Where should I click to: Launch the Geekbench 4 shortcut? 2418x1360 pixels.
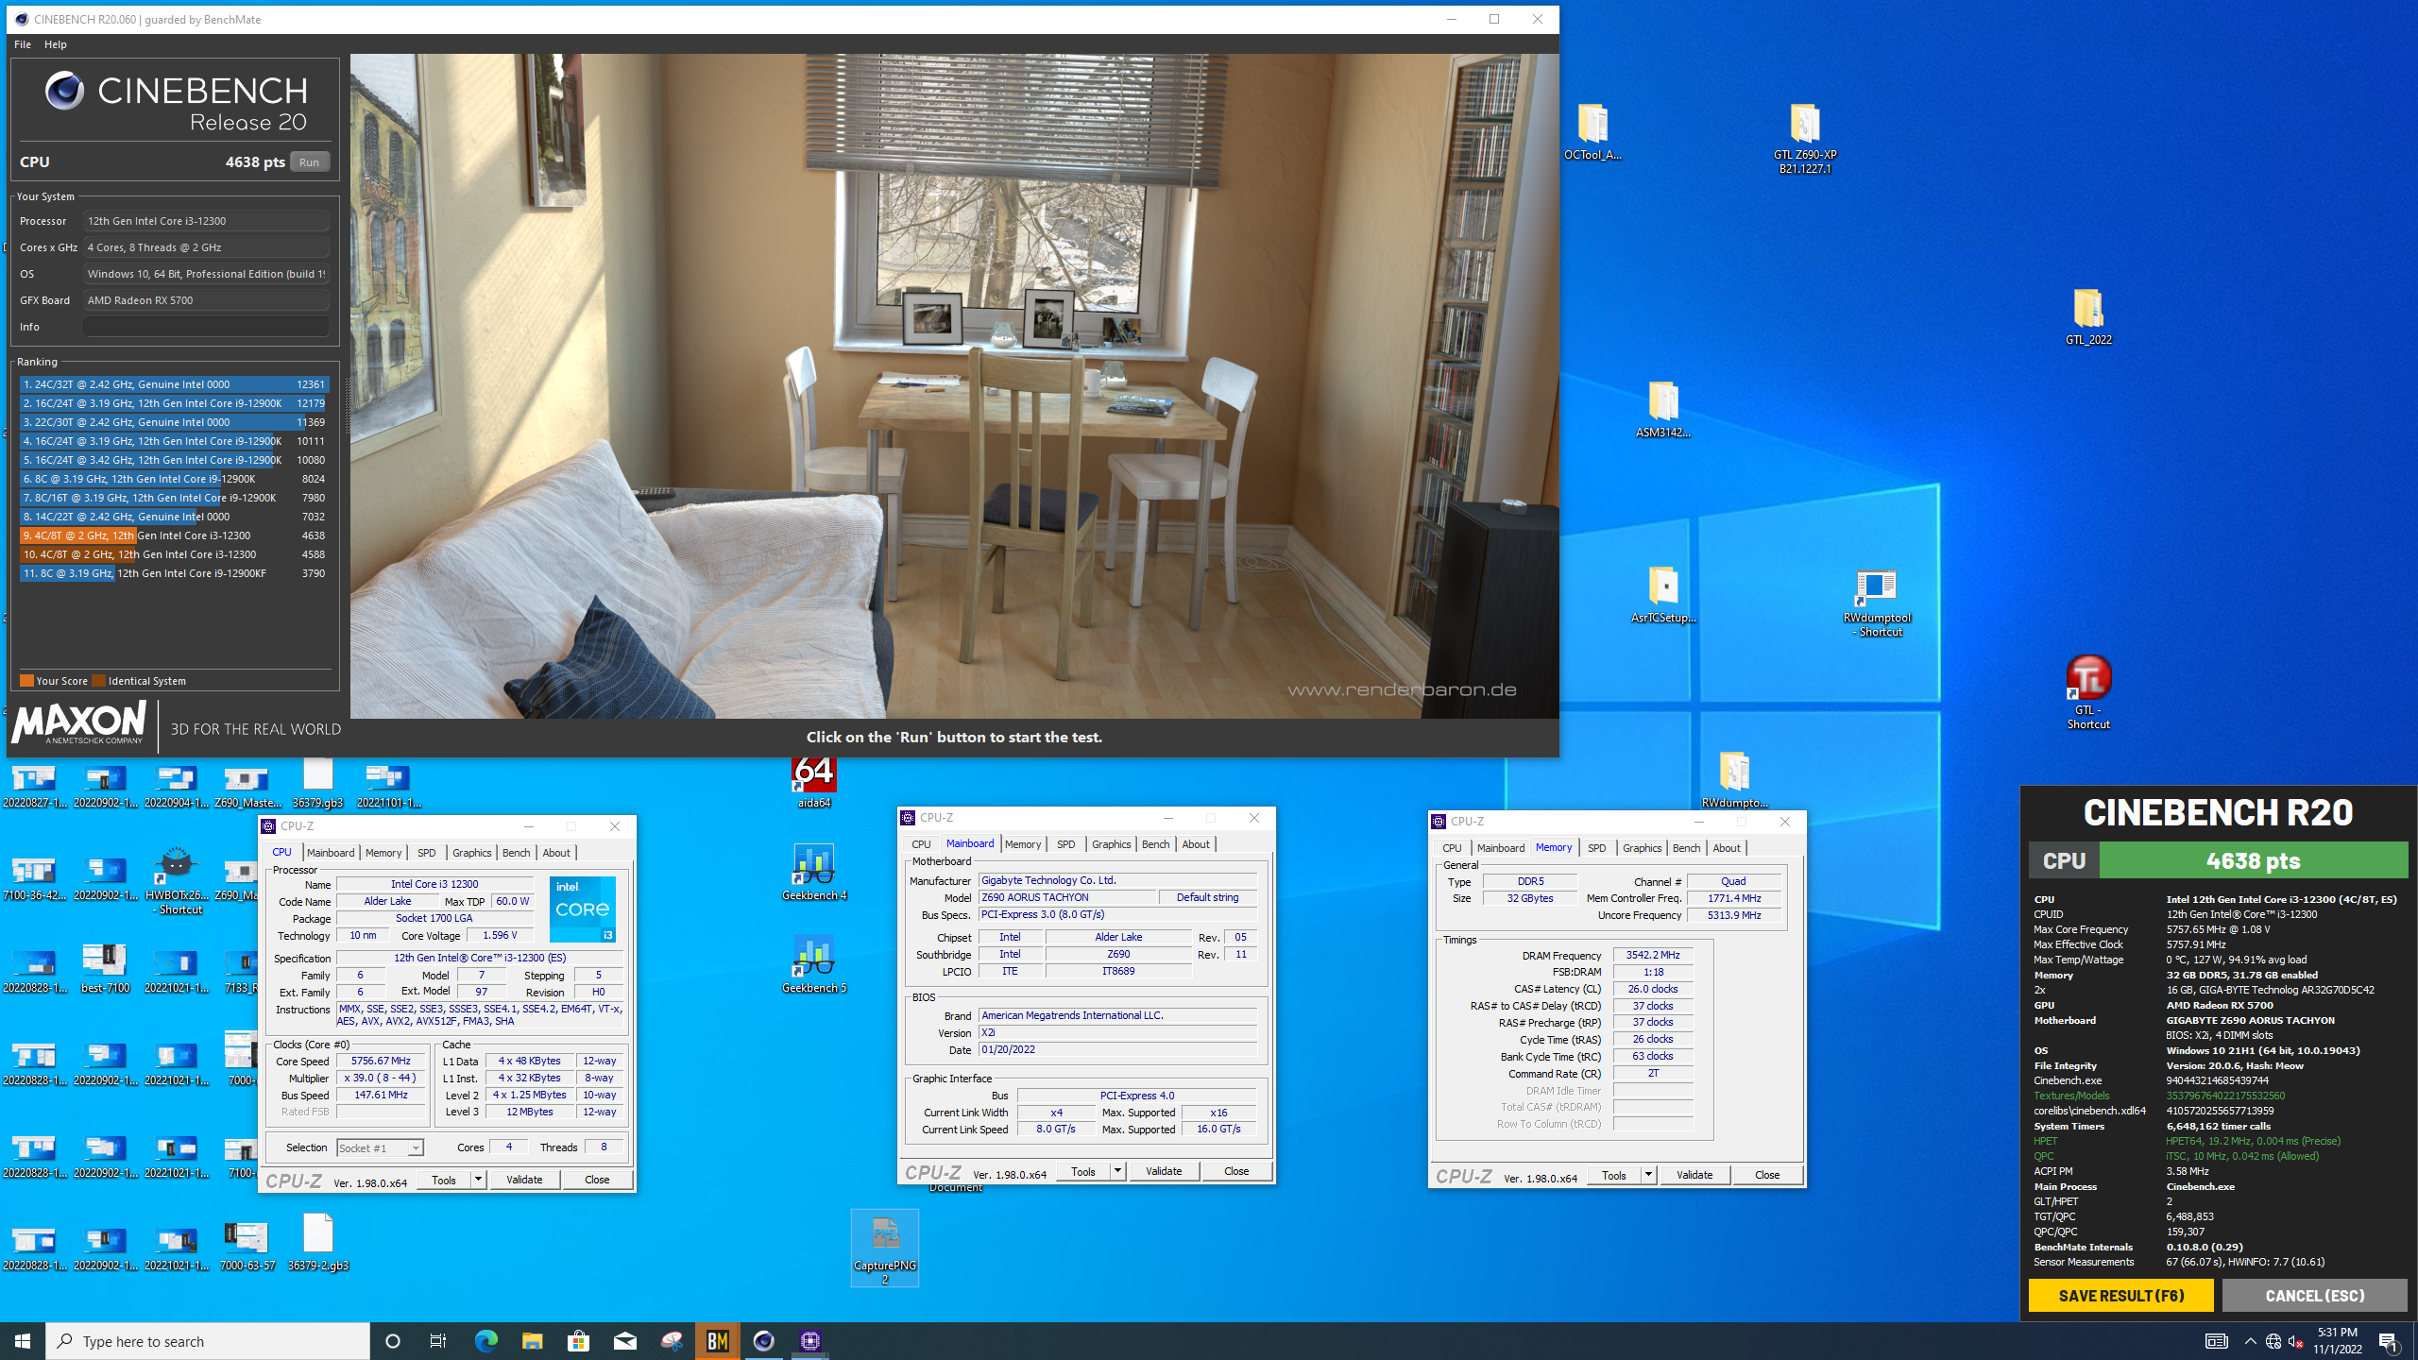click(x=813, y=871)
